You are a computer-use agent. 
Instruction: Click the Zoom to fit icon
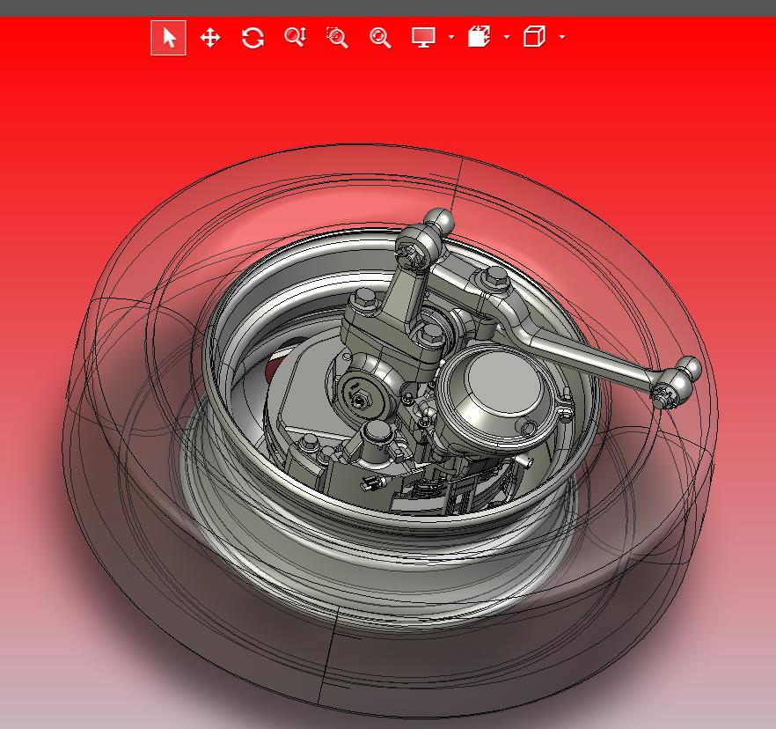[x=380, y=38]
